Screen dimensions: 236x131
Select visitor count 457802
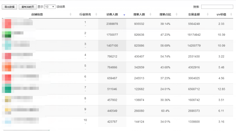tap(112, 100)
